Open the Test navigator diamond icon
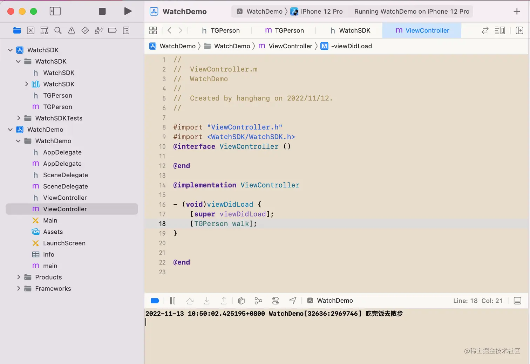Screen dimensions: 530x364 coord(85,30)
